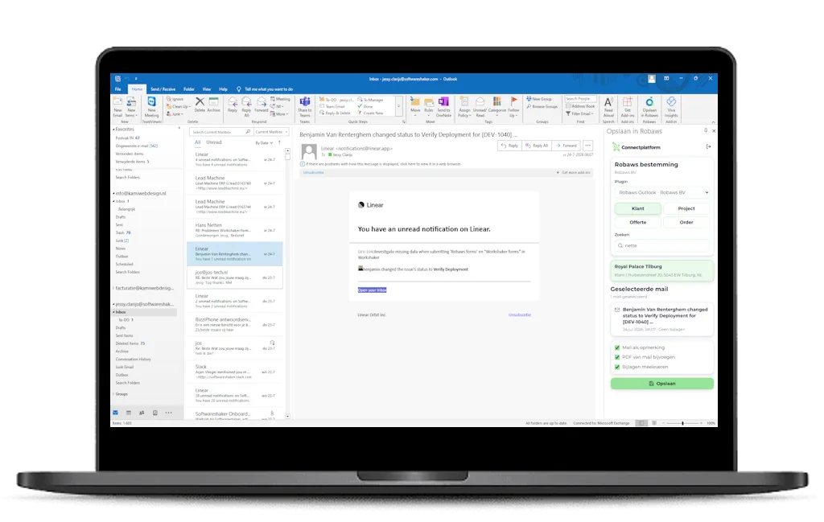824x522 pixels.
Task: Open the Clean Up dropdown
Action: click(177, 107)
